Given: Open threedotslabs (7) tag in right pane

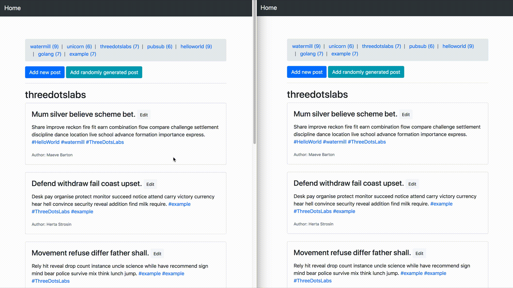Looking at the screenshot, I should [x=381, y=46].
